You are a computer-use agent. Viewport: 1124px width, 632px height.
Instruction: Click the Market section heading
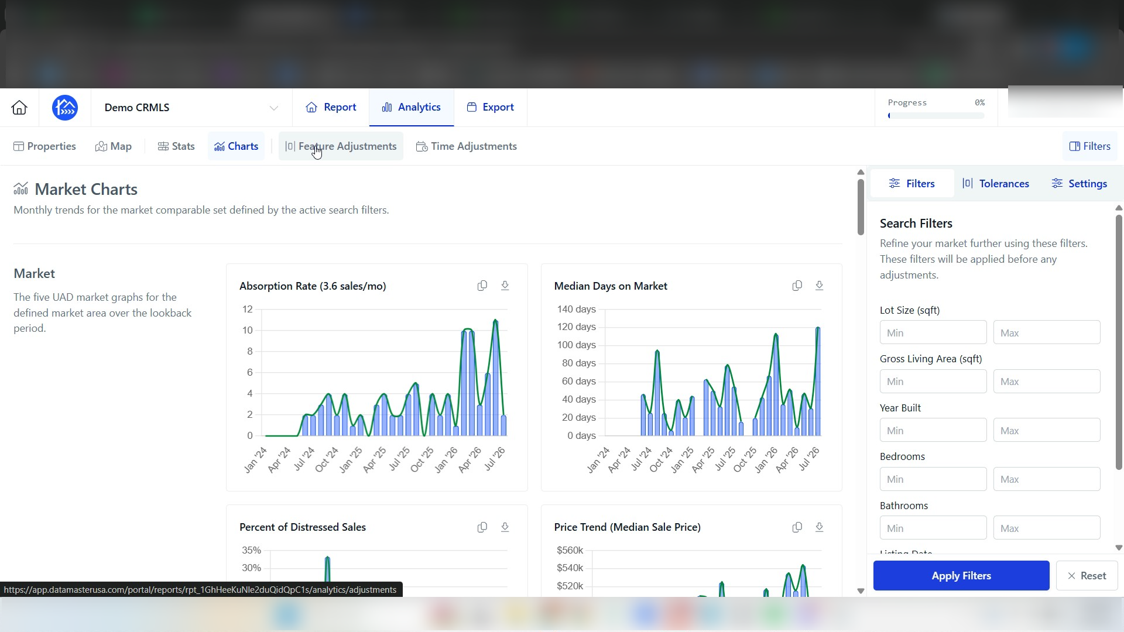pos(35,274)
